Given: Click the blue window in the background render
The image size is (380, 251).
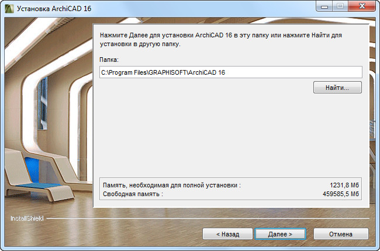Looking at the screenshot, I should coord(43,104).
